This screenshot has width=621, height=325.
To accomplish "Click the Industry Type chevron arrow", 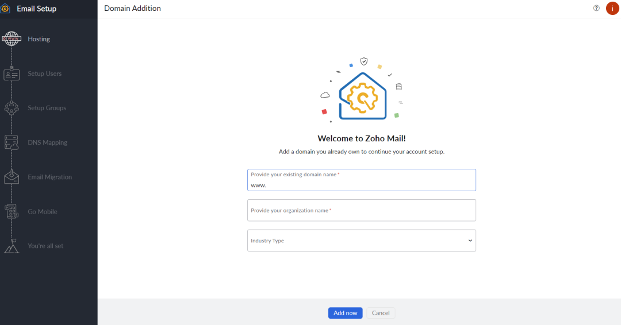I will point(470,241).
